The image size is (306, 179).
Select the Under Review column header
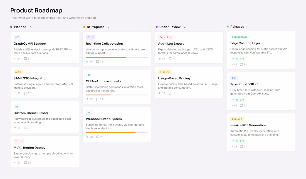click(x=170, y=27)
